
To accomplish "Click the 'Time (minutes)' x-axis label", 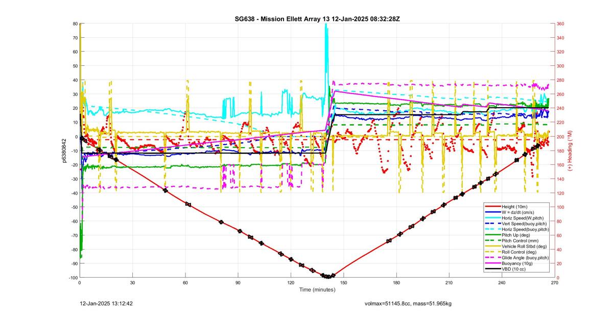I will [317, 290].
